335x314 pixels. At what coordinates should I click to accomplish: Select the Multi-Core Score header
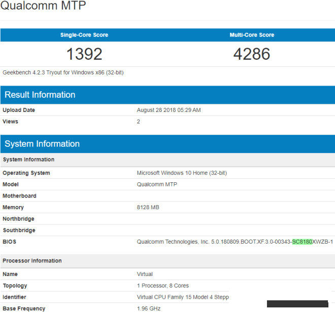pyautogui.click(x=252, y=35)
